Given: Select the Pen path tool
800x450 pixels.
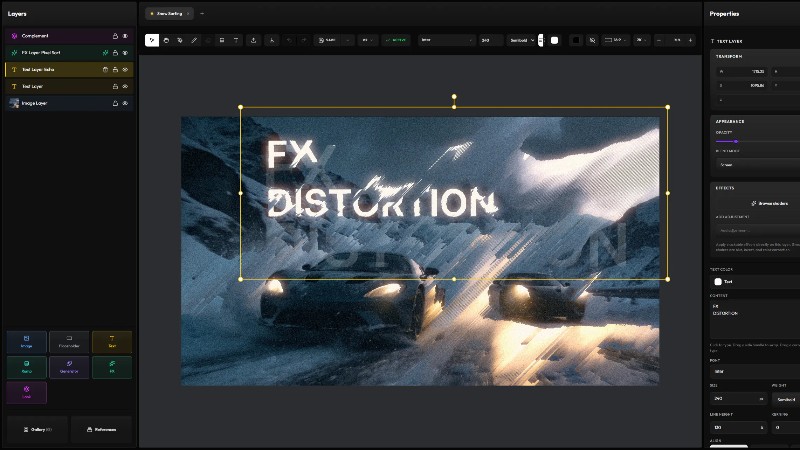Looking at the screenshot, I should [x=180, y=40].
